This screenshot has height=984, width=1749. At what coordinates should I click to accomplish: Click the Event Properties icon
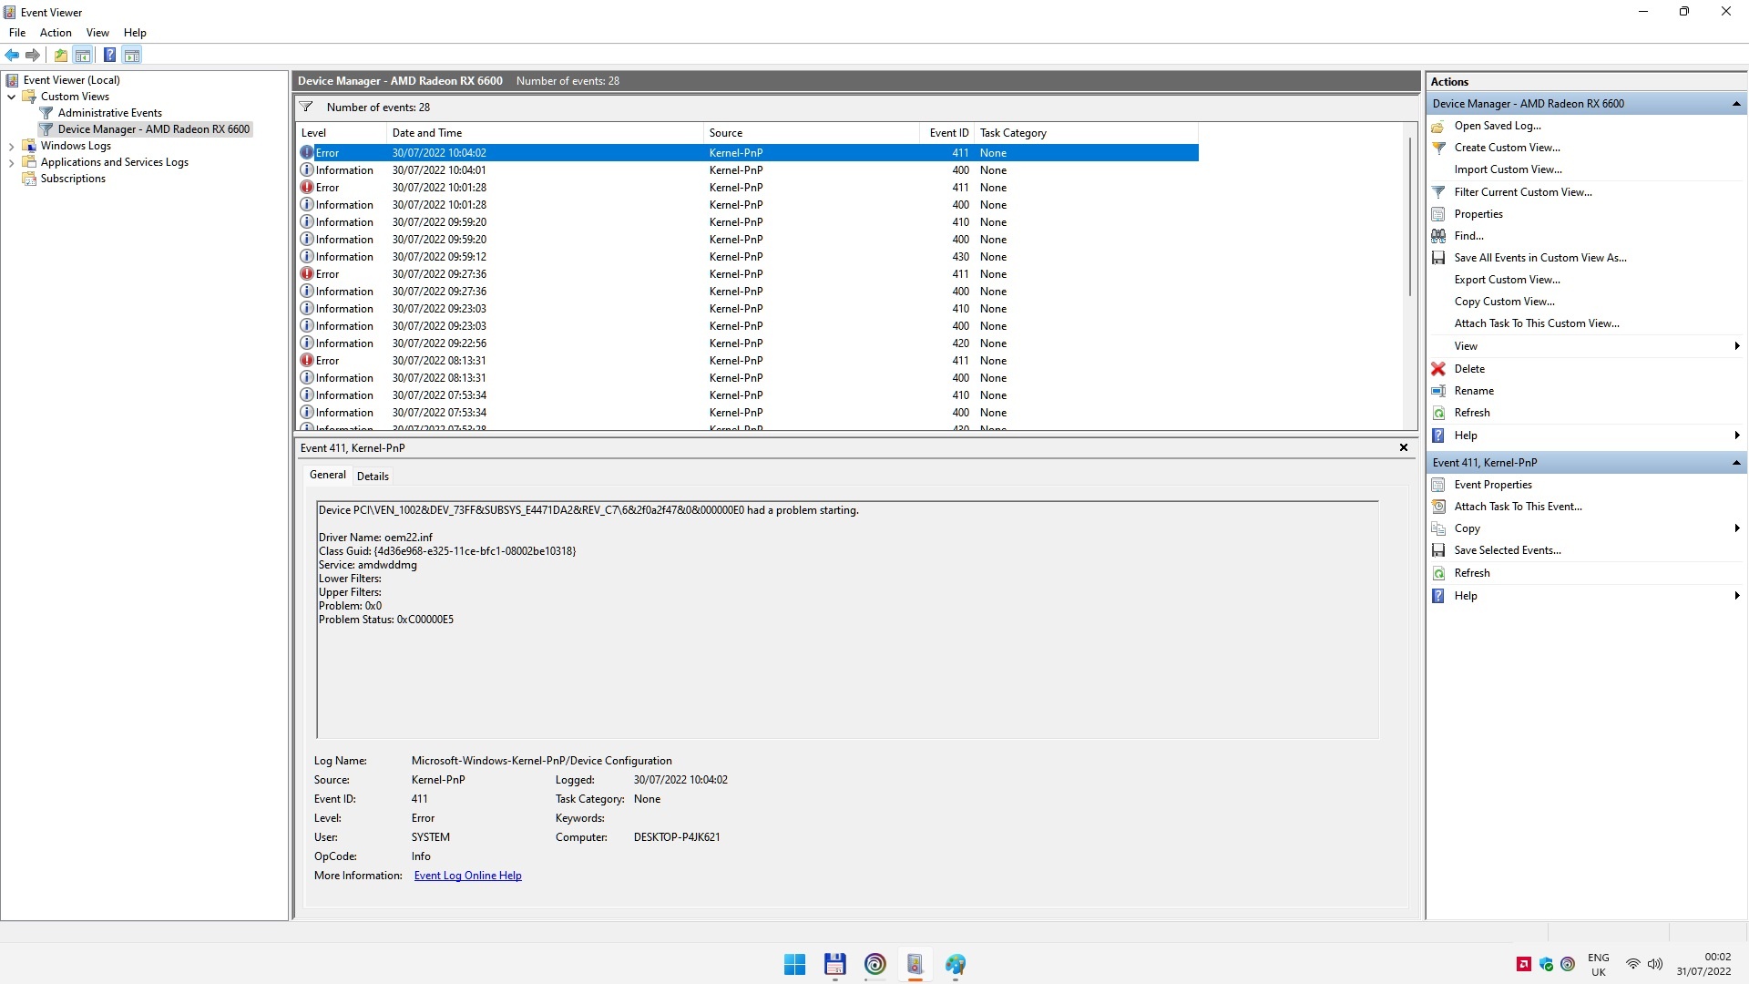(1438, 485)
